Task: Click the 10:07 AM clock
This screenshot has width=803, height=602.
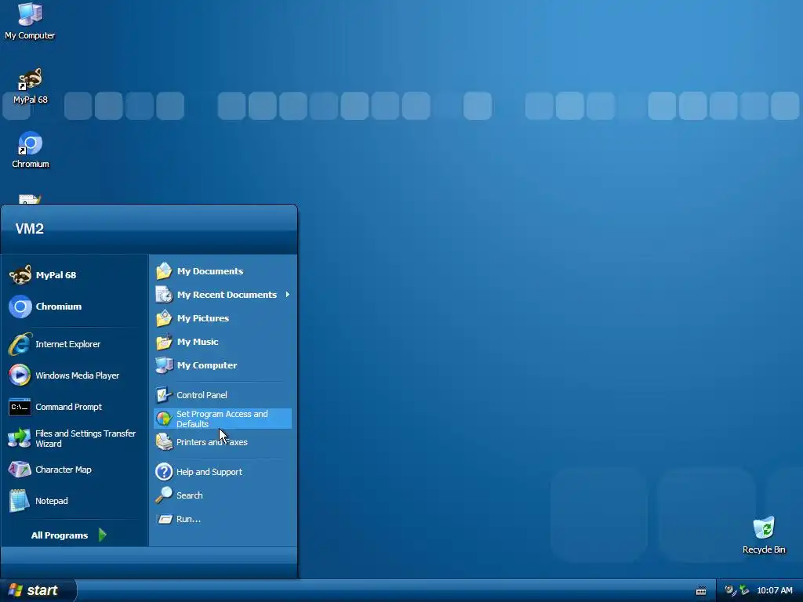Action: point(774,590)
